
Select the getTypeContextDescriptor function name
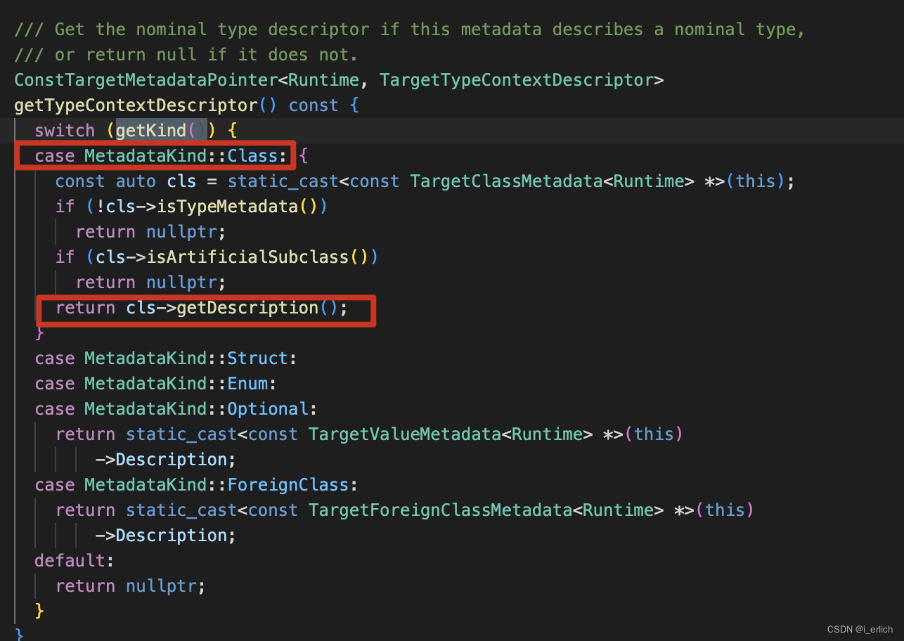tap(136, 105)
